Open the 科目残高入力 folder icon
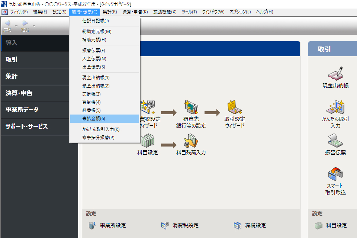Viewport: 357px width, 238px height. 191,141
